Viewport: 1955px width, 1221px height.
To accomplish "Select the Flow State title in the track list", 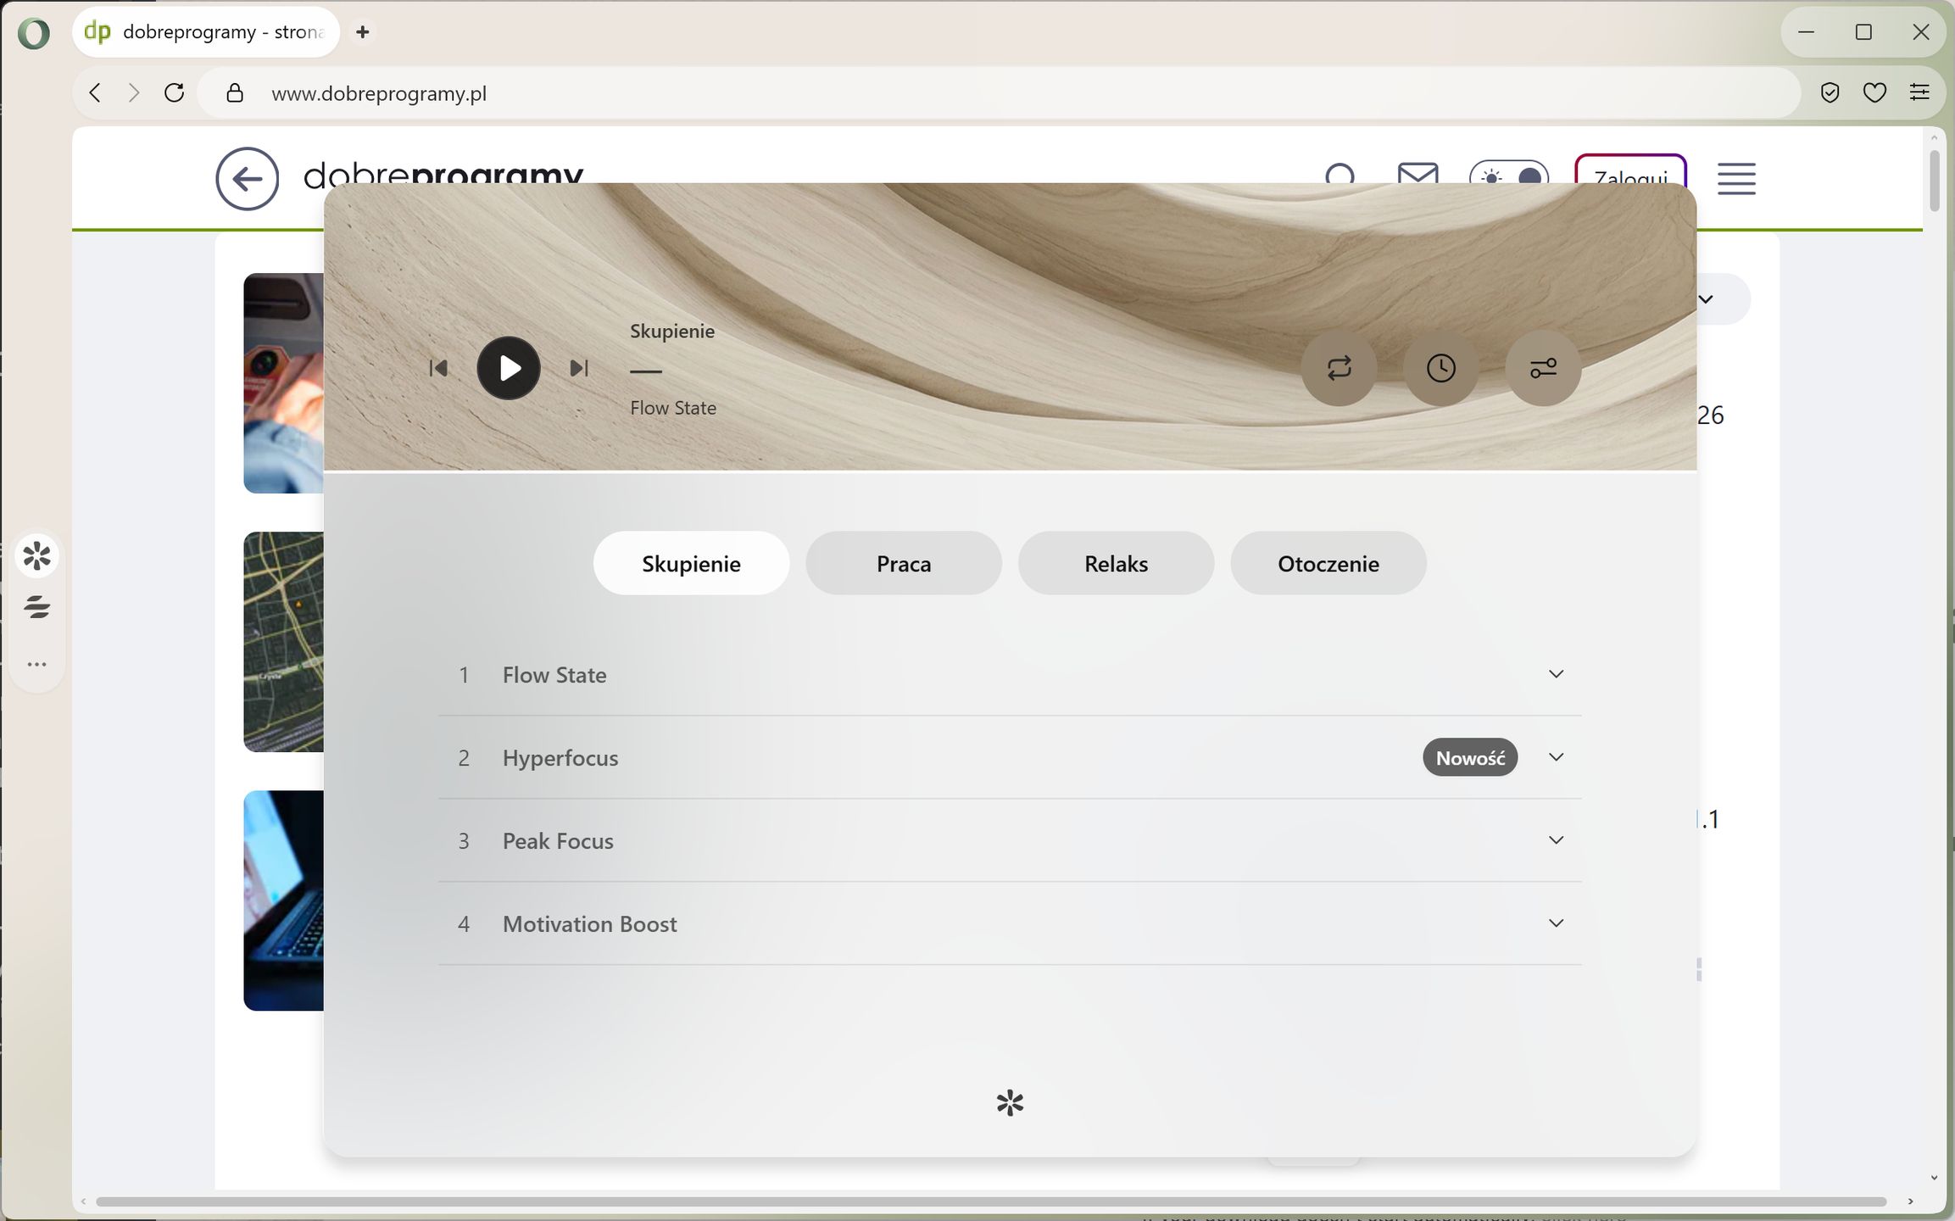I will [554, 675].
